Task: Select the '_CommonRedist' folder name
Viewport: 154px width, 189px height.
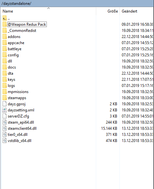Action: pos(22,31)
